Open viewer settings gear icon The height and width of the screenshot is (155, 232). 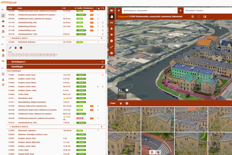tap(112, 53)
